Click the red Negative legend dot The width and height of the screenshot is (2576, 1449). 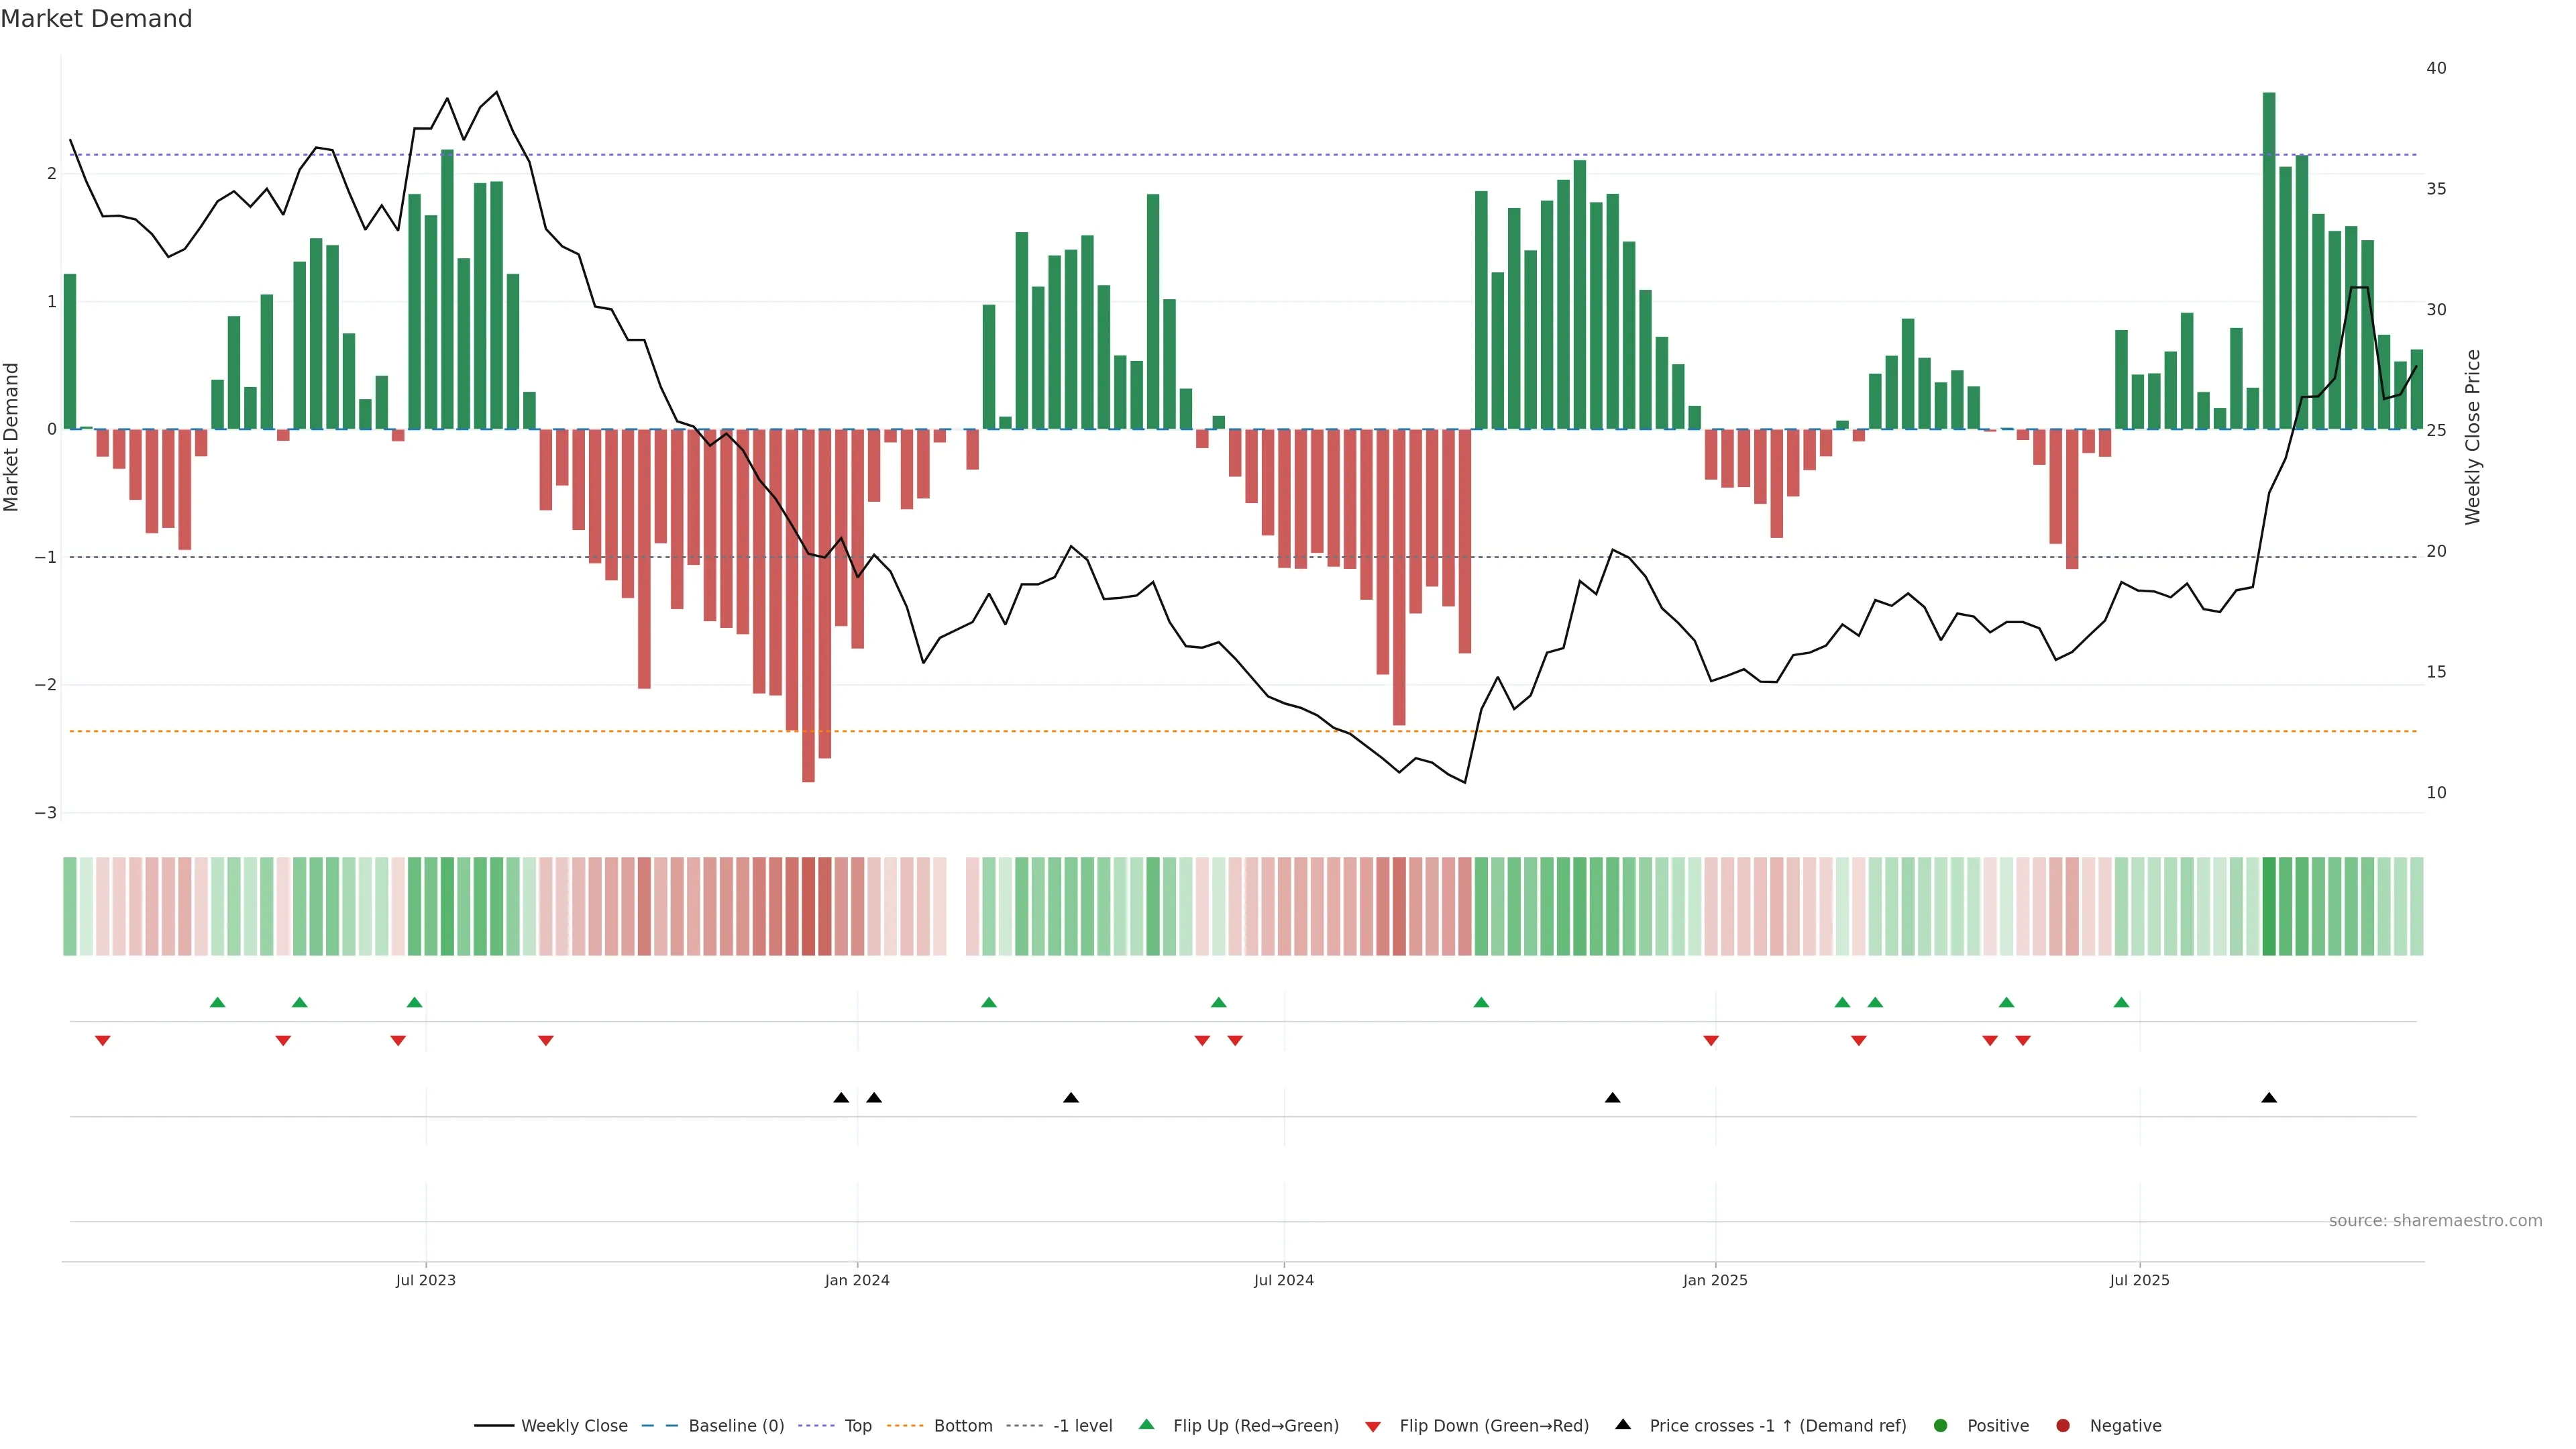click(x=2063, y=1425)
